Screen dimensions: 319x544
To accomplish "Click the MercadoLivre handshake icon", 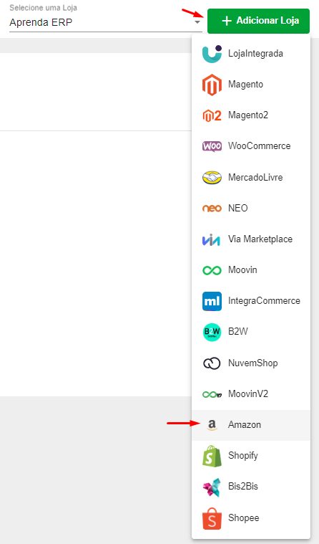I will coord(212,177).
